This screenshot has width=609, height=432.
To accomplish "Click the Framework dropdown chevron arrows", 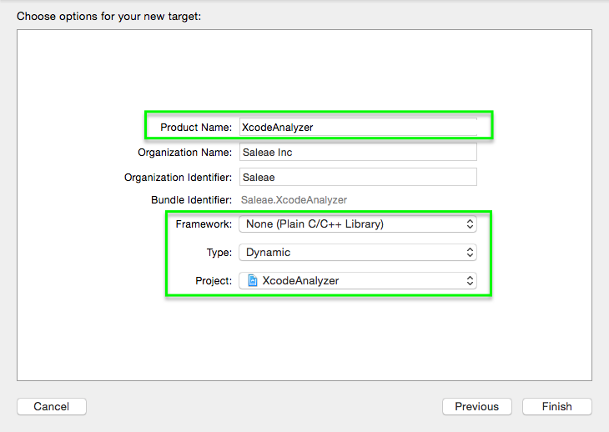I will (470, 224).
